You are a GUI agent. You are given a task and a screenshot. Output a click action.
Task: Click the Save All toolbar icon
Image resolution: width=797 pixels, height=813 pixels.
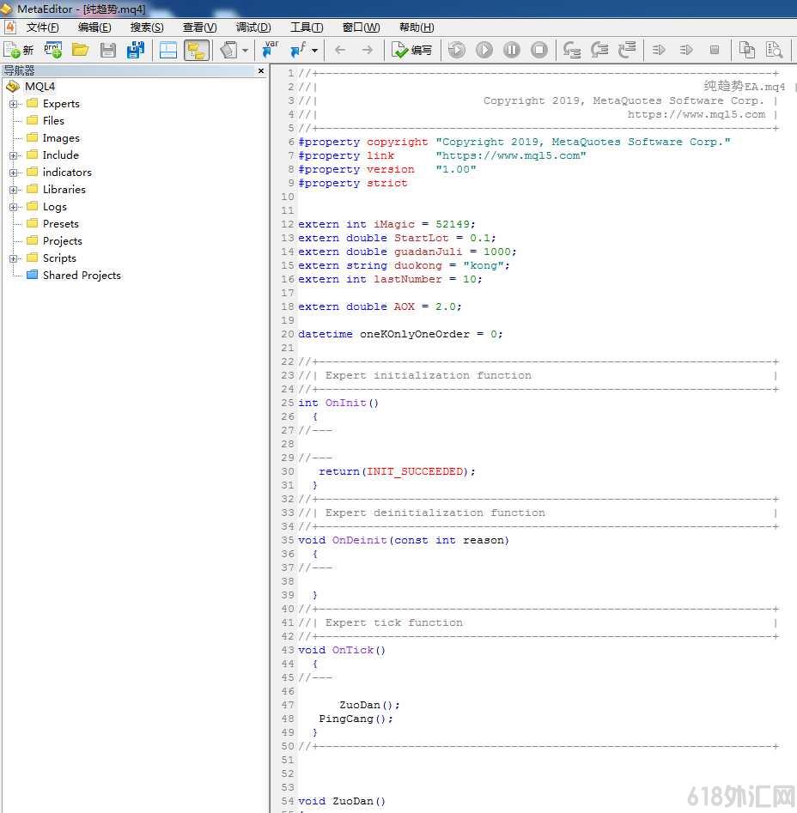pyautogui.click(x=136, y=50)
